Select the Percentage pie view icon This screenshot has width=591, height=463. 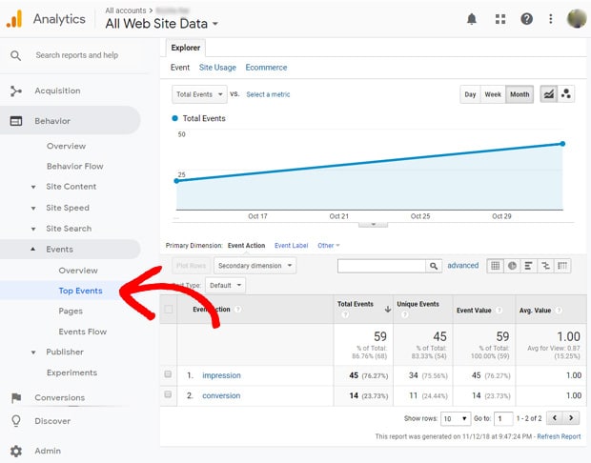pos(512,266)
